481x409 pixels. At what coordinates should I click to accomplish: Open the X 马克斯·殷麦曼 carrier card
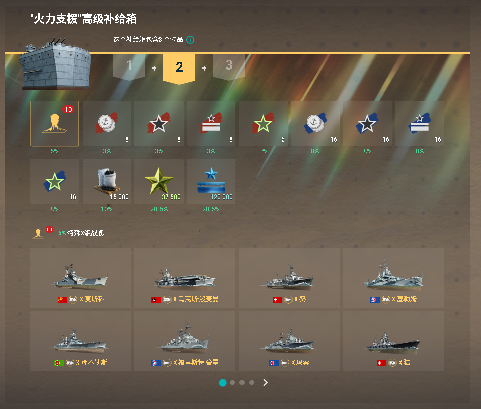click(185, 278)
